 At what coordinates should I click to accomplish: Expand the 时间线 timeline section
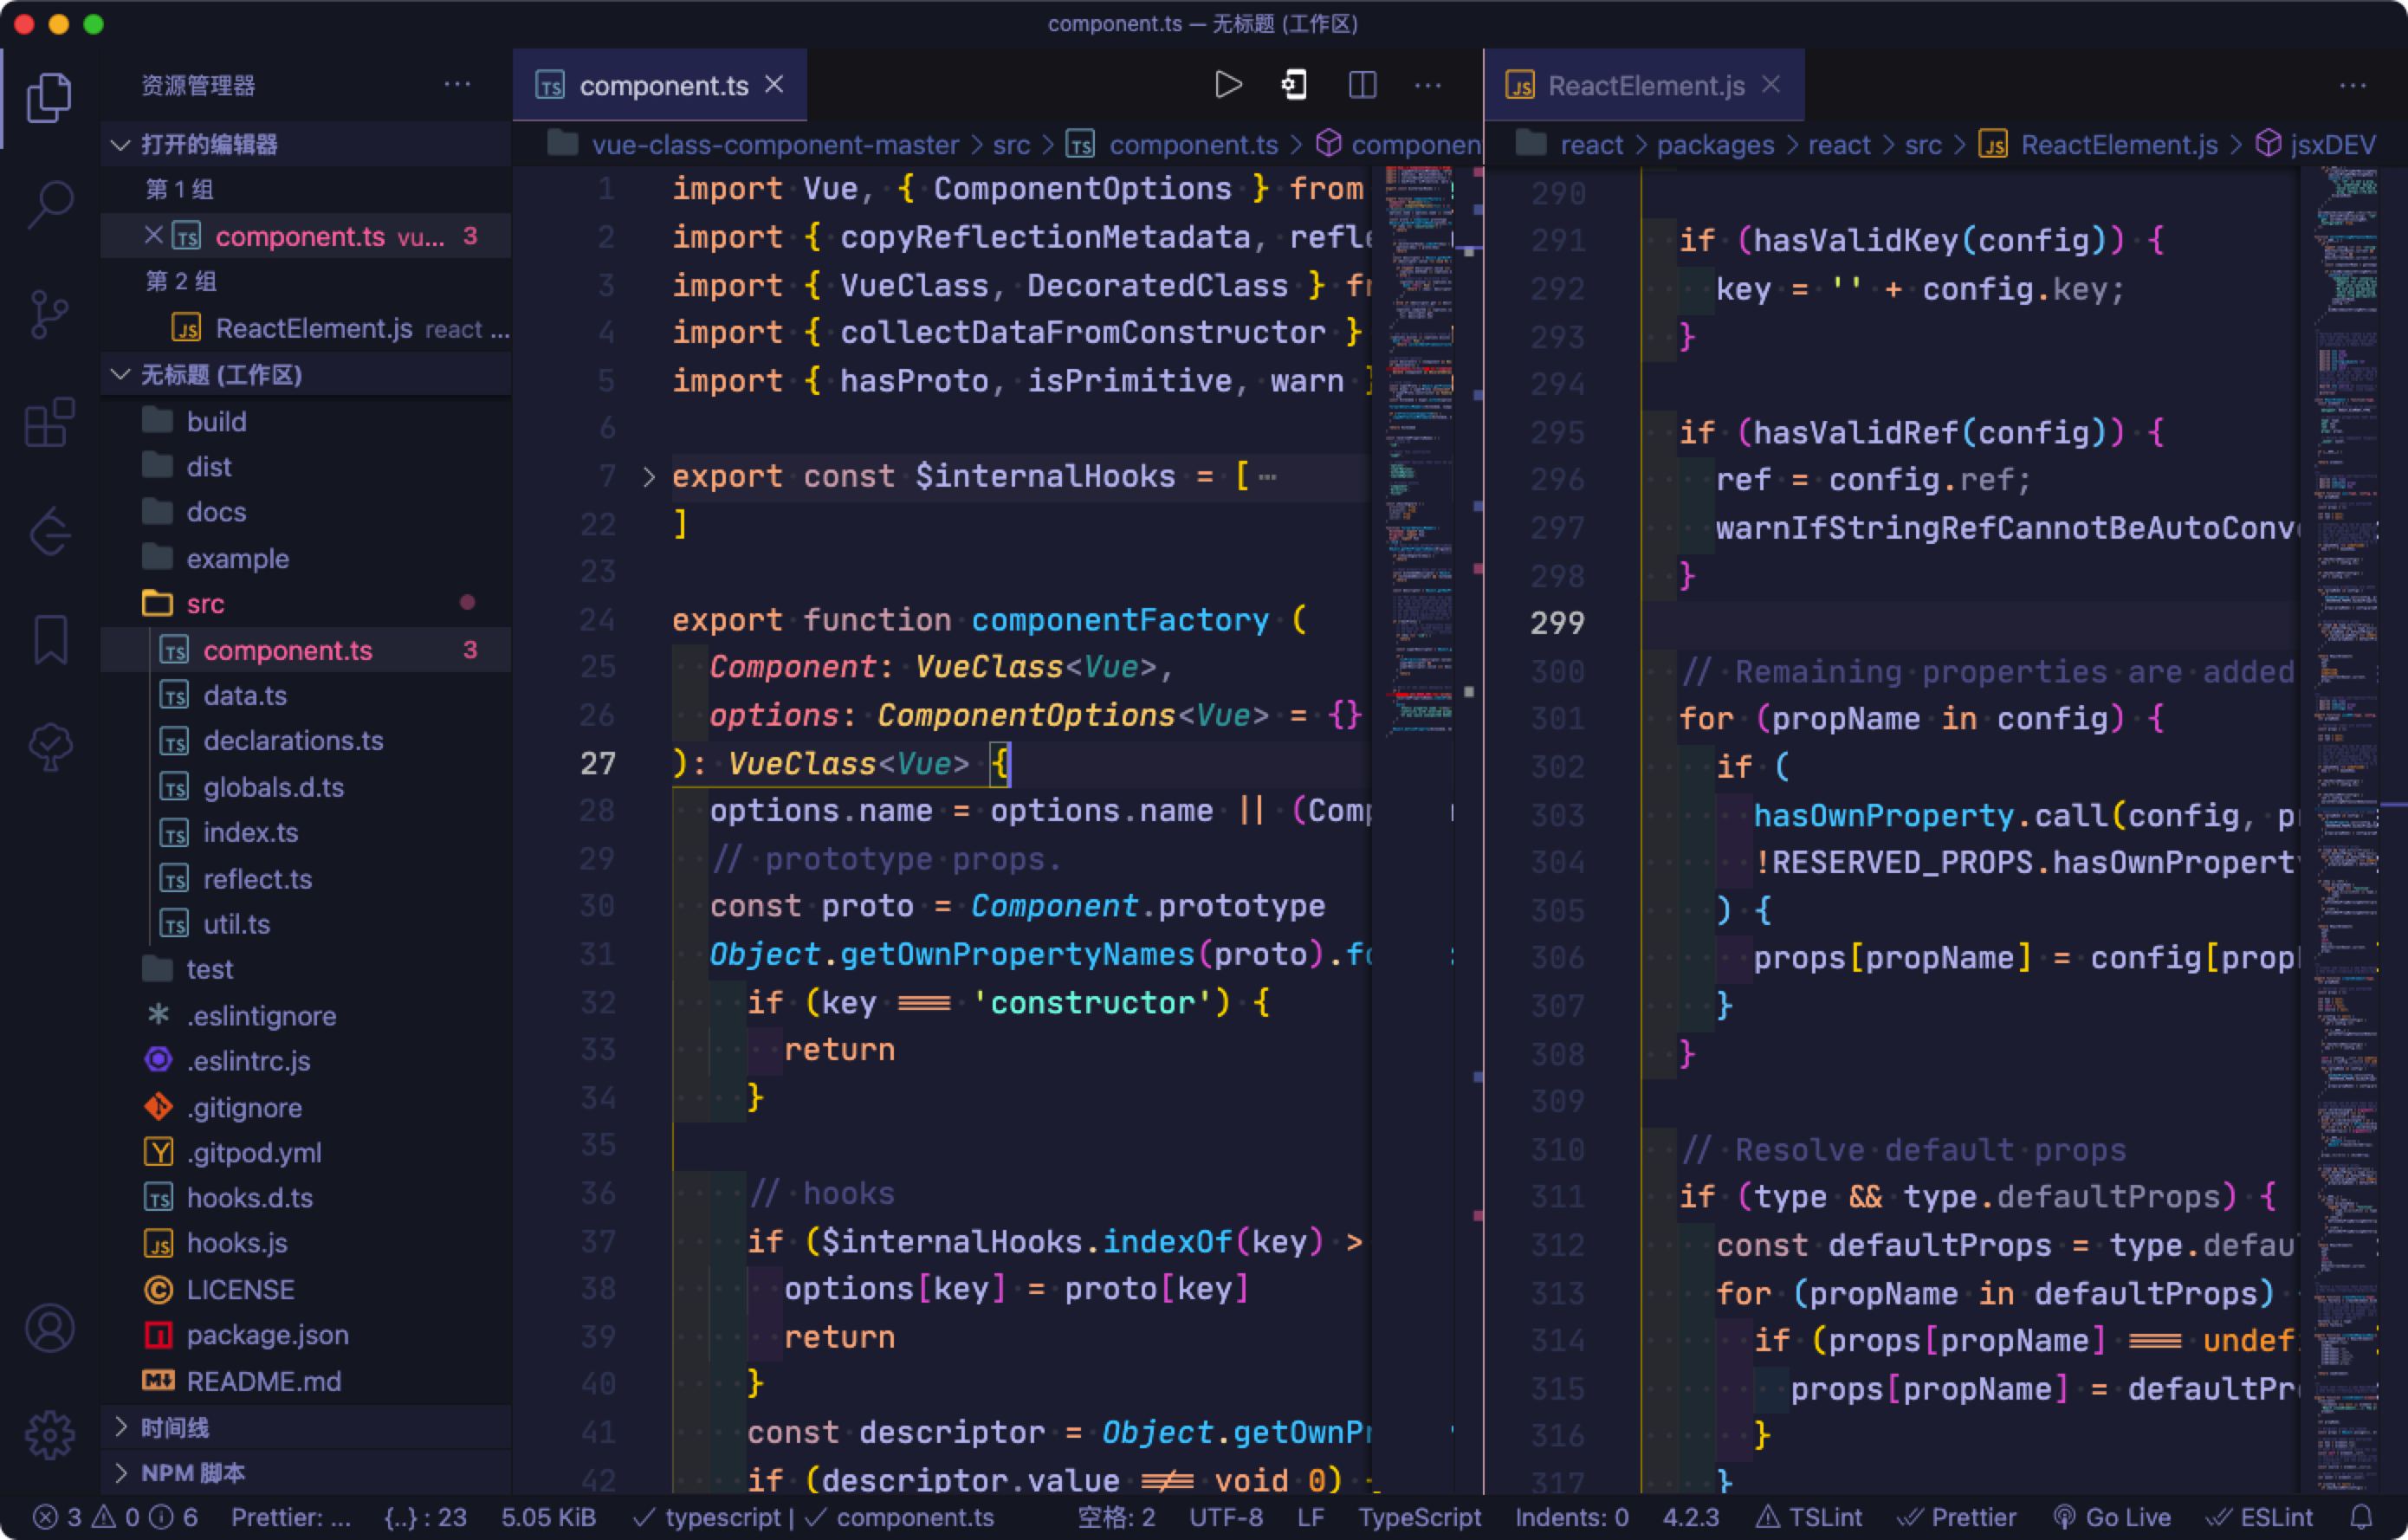coord(175,1427)
